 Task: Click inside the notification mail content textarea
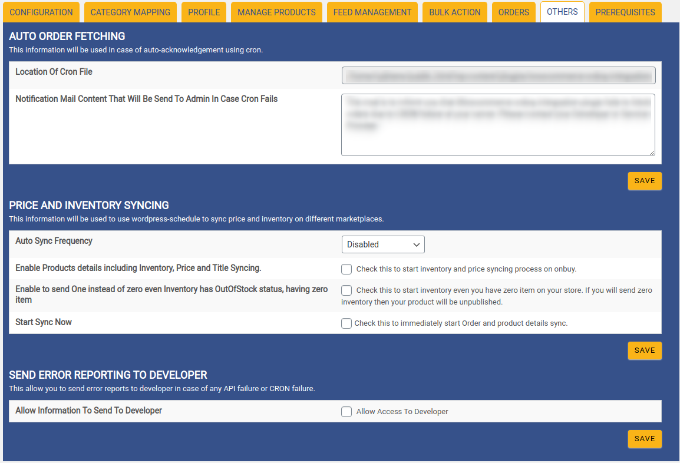[x=498, y=125]
